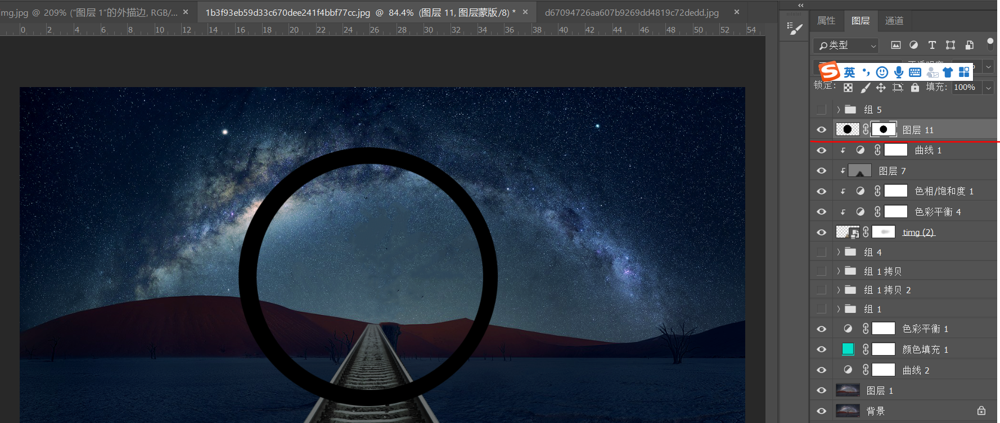
Task: Open Sogou emoji smiley icon
Action: point(882,72)
